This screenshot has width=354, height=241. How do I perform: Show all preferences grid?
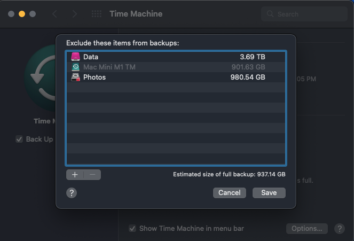[x=97, y=14]
